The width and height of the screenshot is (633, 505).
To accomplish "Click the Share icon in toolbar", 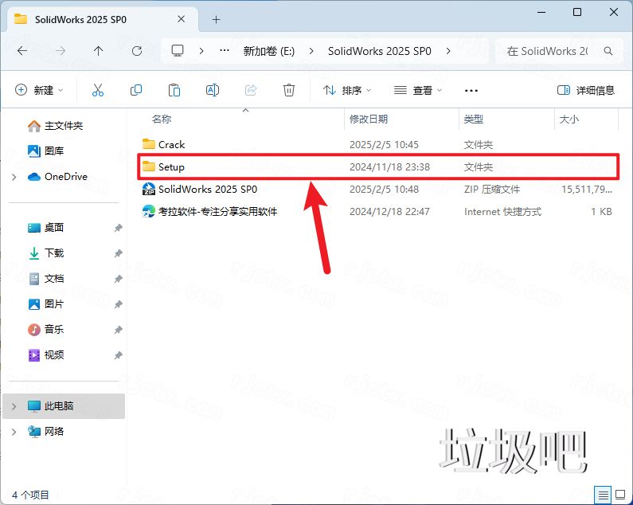I will [251, 90].
